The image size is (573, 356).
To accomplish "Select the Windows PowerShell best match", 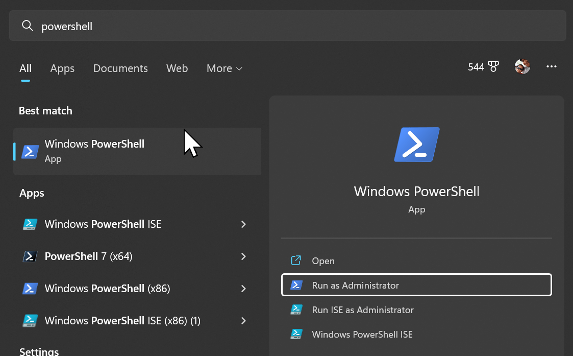I will 137,151.
